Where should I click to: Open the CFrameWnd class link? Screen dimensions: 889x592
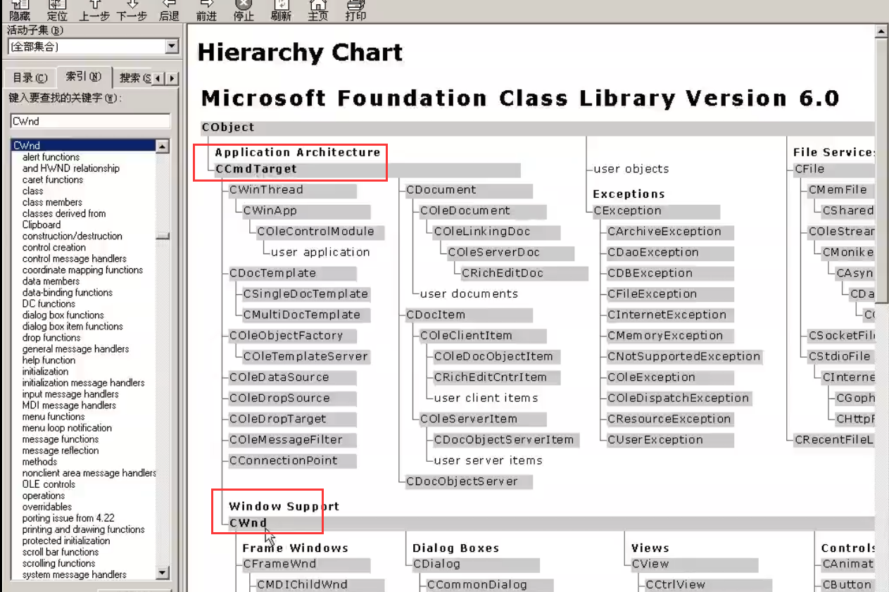[279, 564]
